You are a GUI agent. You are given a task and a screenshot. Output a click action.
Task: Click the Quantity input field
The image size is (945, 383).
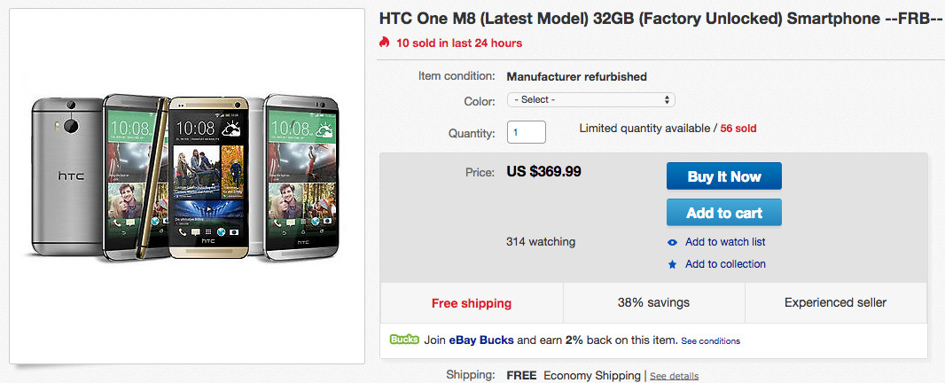(x=526, y=132)
